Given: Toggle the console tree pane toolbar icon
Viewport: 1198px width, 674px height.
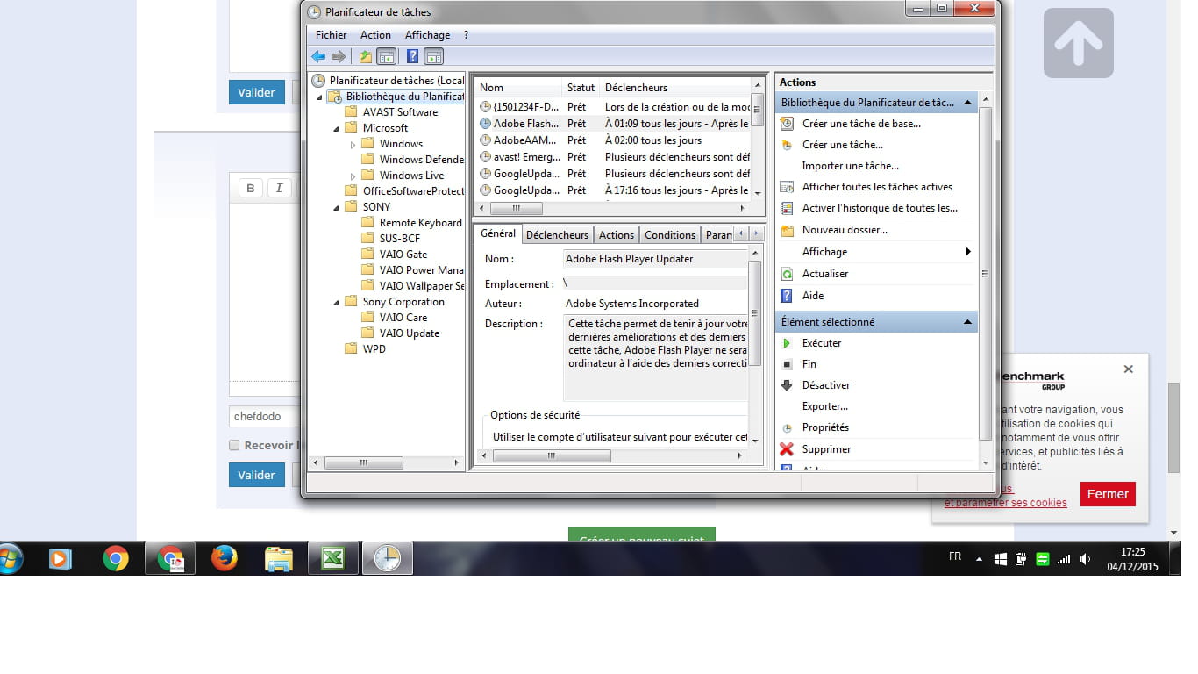Looking at the screenshot, I should tap(386, 57).
